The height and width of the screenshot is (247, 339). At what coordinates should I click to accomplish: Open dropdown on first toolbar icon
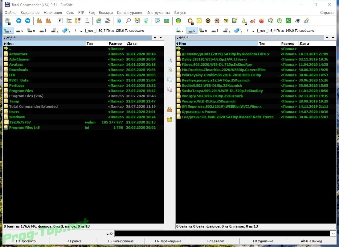(x=9, y=23)
